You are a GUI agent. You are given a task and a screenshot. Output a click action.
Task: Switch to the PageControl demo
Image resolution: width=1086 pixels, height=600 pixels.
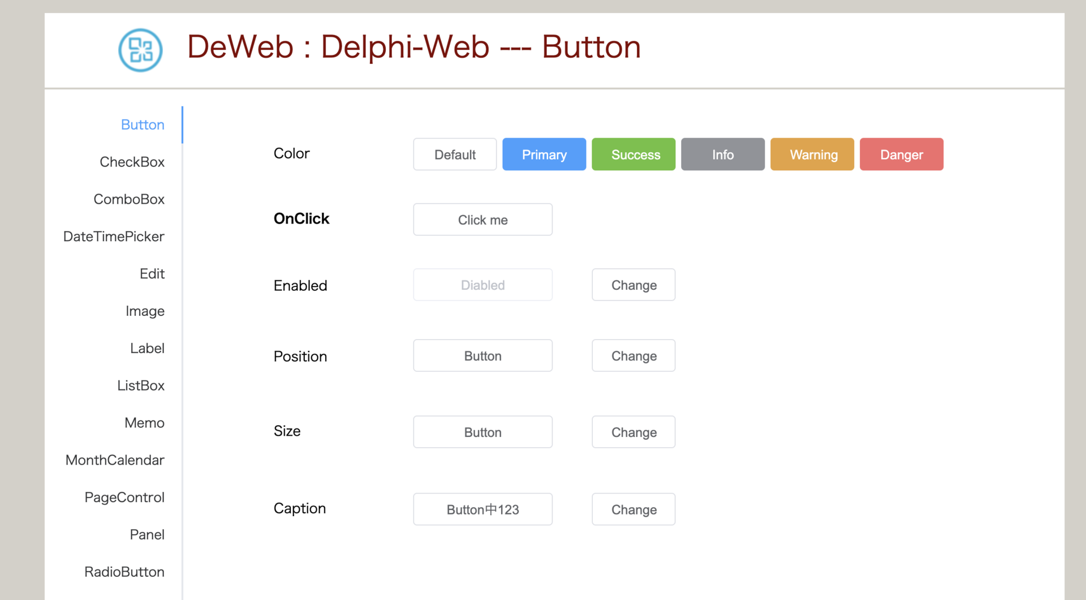click(x=124, y=498)
